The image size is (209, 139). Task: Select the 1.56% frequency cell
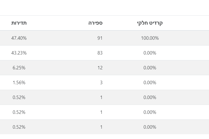(19, 83)
